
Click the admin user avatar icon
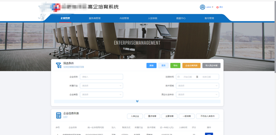(x=203, y=7)
